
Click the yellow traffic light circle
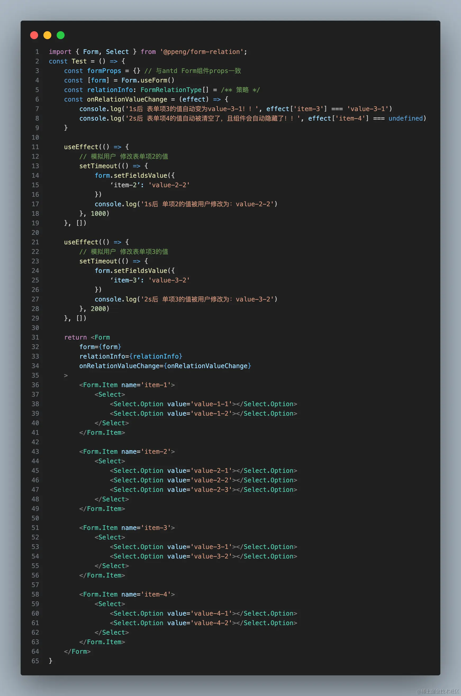point(47,35)
